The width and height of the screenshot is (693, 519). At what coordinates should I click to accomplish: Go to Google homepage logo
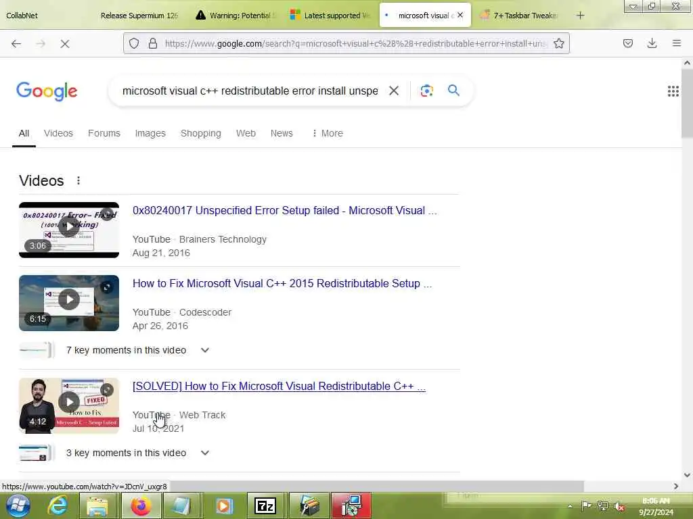(x=47, y=91)
